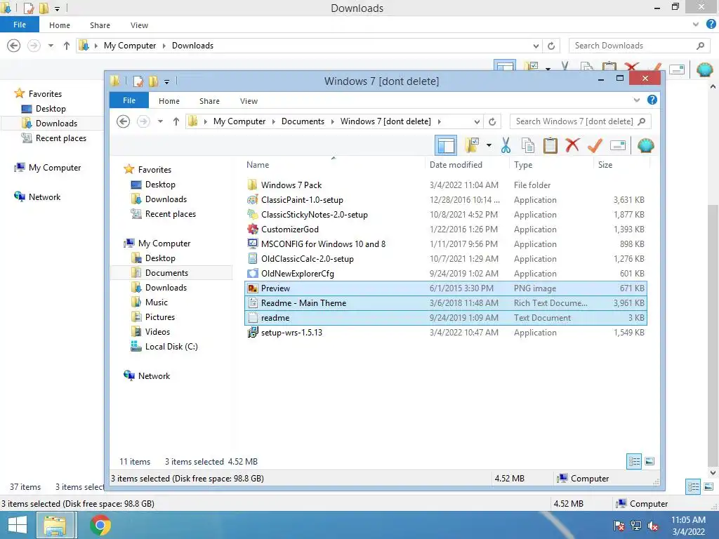Open Home tab in Windows 7 window
The width and height of the screenshot is (719, 539).
click(x=169, y=101)
